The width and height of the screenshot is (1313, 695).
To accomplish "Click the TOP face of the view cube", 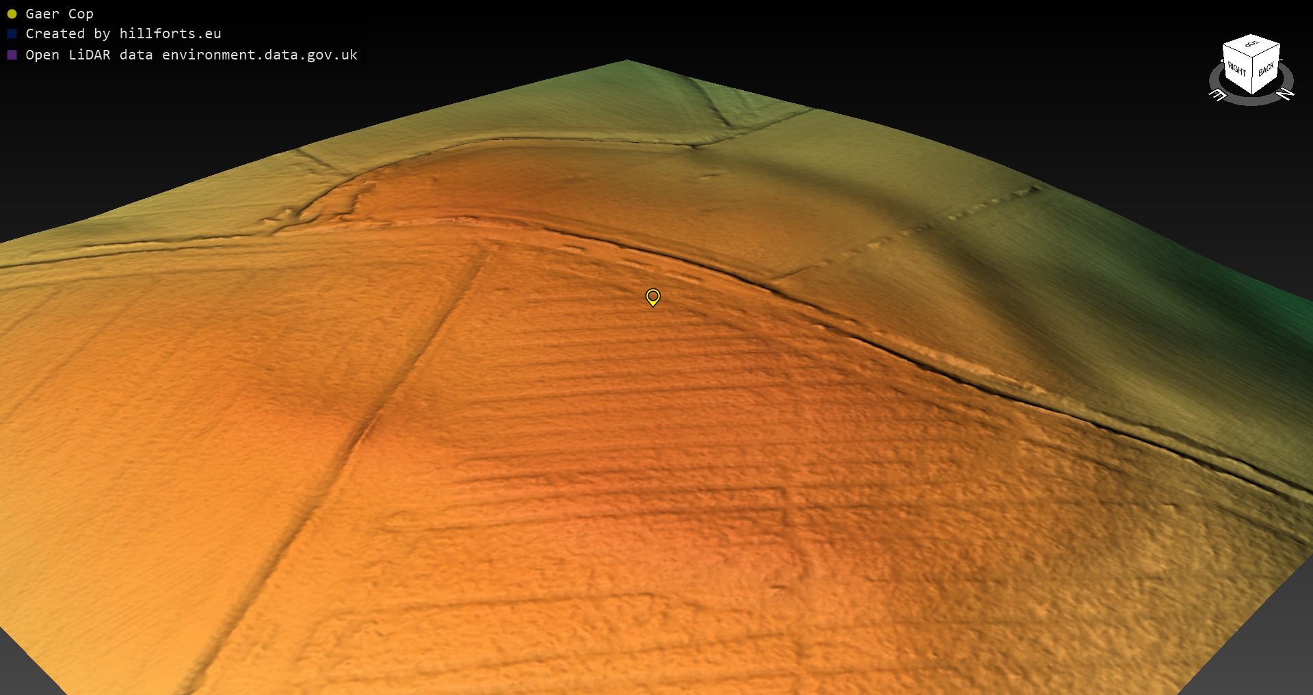I will click(1251, 44).
